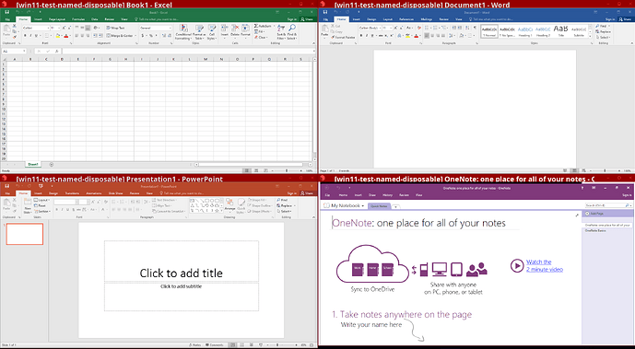
Task: Click Add new sheet plus icon in Excel
Action: tap(51, 165)
